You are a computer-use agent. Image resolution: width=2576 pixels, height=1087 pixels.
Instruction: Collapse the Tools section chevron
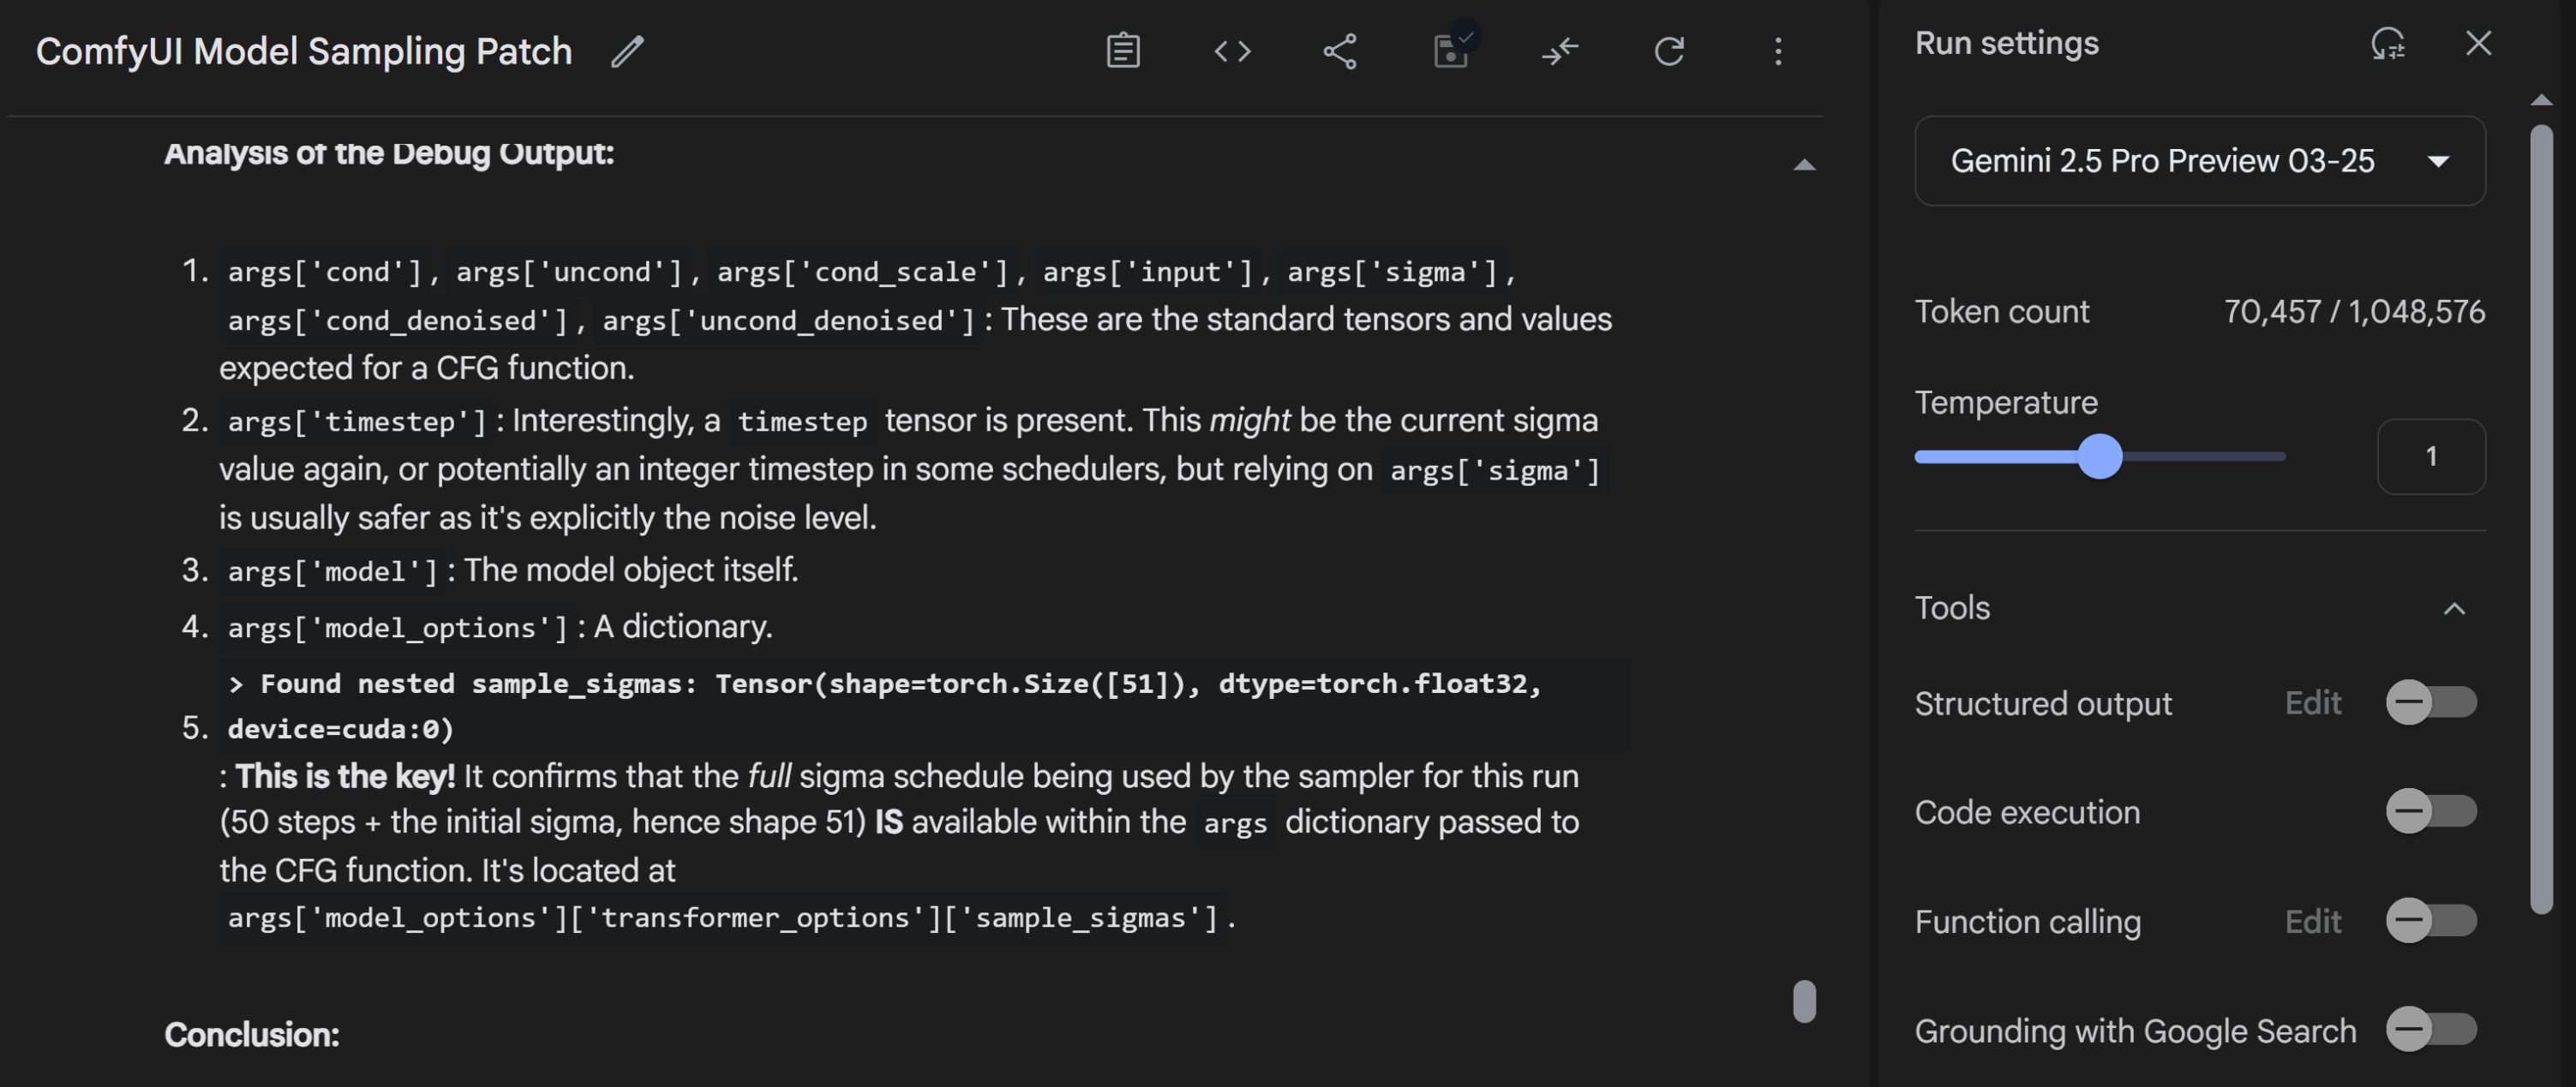tap(2454, 608)
